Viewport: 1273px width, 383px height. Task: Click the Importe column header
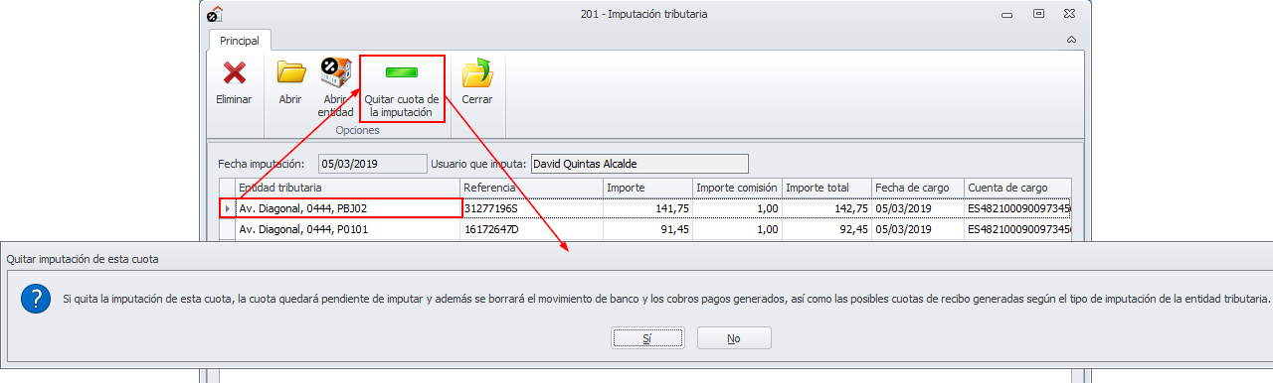click(647, 188)
